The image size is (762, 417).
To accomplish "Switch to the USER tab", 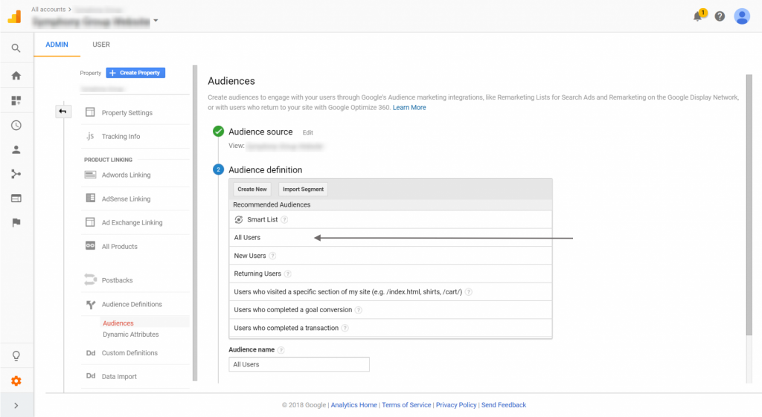I will 101,45.
